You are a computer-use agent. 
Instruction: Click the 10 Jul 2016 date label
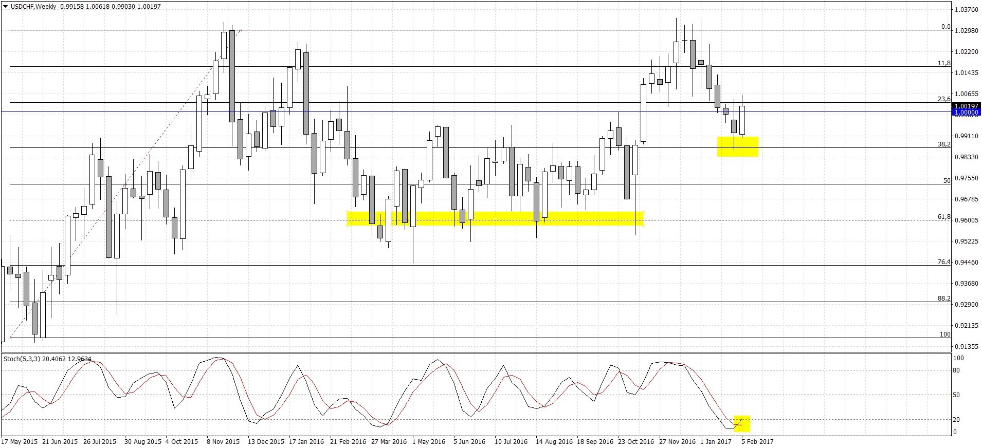[x=511, y=441]
